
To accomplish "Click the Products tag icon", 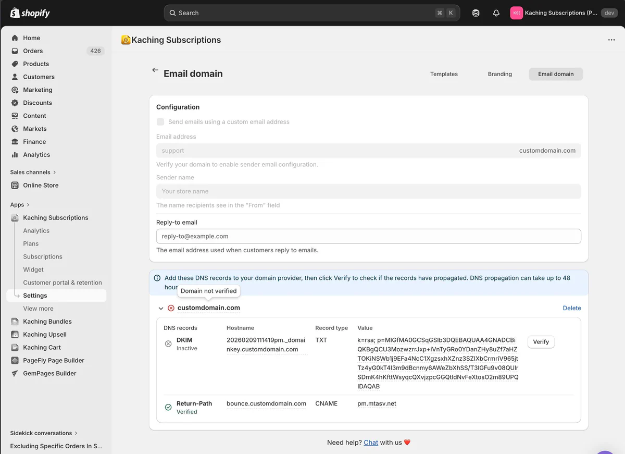I will 15,64.
